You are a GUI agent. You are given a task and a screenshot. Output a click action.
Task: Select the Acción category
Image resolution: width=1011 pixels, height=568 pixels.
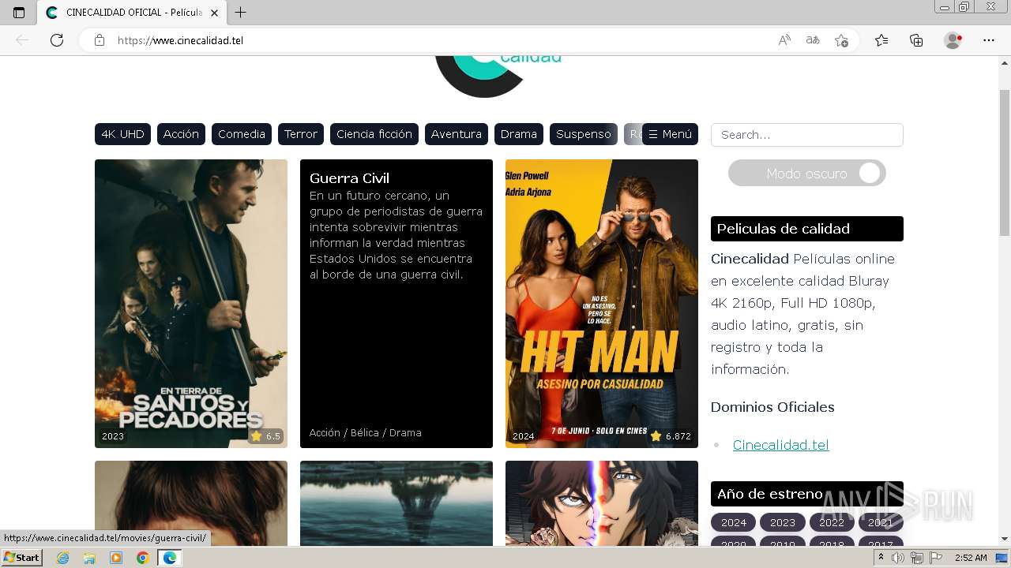pyautogui.click(x=181, y=134)
